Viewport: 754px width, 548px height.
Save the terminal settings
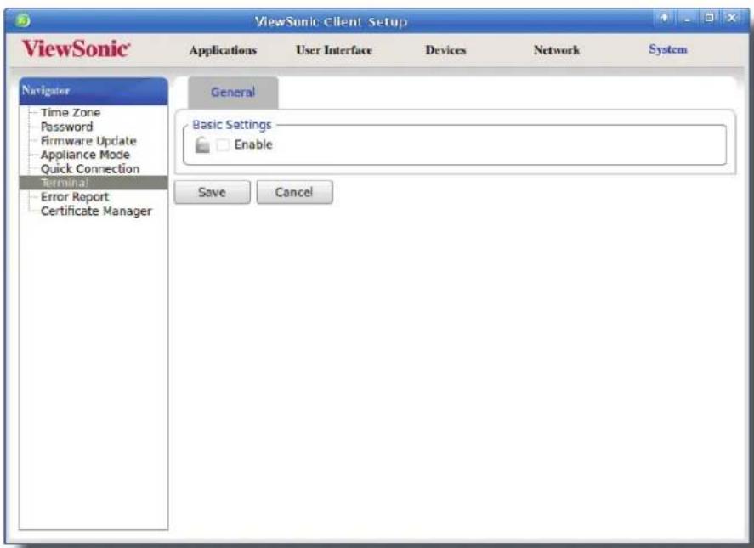click(x=212, y=192)
